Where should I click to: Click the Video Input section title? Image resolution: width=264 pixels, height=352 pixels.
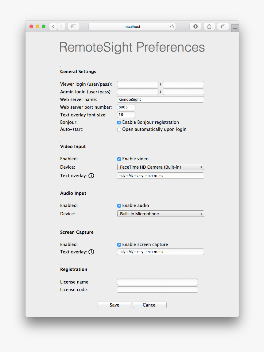(x=73, y=147)
